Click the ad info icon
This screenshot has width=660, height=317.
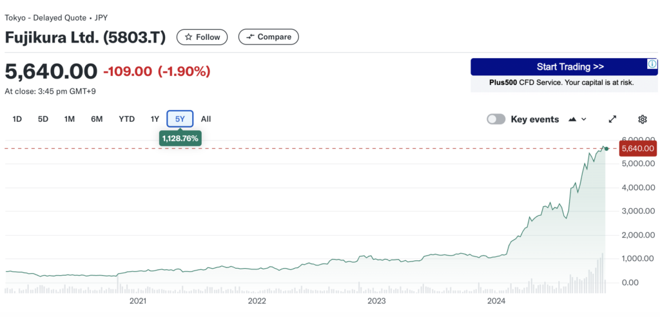pyautogui.click(x=652, y=64)
